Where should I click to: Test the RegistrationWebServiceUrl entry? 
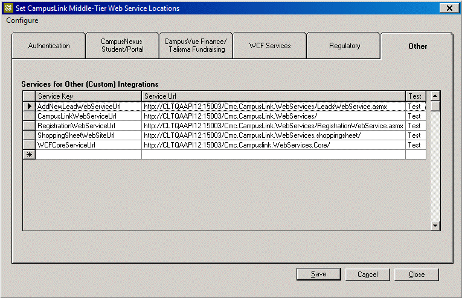pos(415,126)
